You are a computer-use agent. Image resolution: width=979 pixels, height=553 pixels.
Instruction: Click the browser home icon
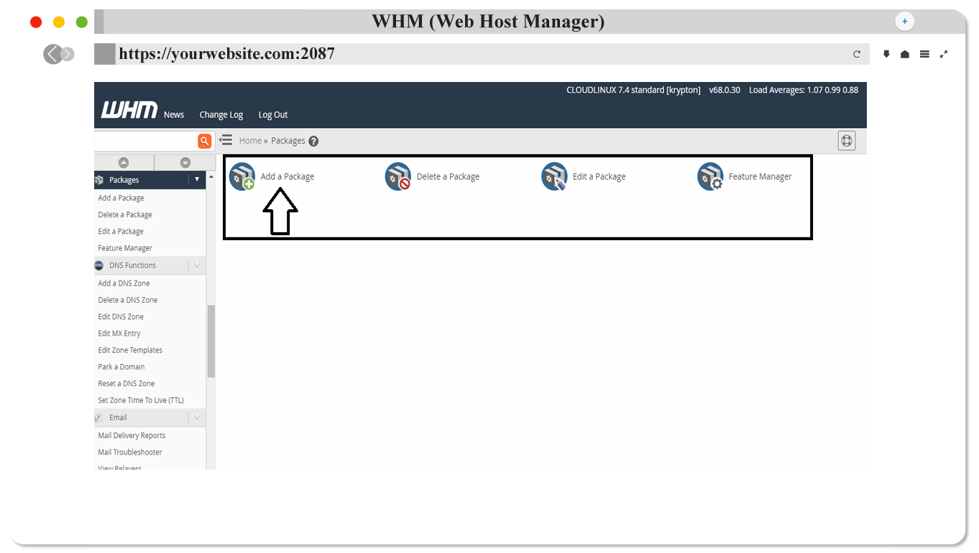click(905, 54)
